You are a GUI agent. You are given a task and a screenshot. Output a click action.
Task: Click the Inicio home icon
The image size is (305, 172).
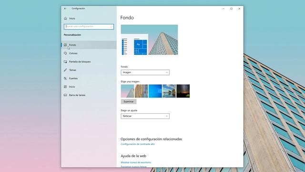tap(65, 18)
